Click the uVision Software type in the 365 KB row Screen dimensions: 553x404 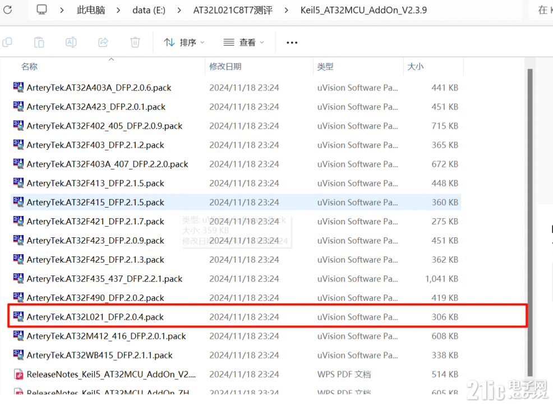358,145
